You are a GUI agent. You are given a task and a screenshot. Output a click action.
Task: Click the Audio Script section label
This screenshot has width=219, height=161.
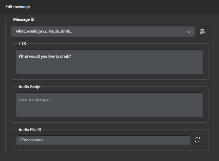(x=29, y=87)
